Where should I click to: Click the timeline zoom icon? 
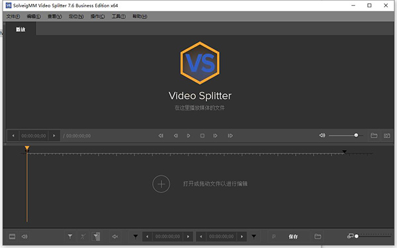(x=351, y=236)
